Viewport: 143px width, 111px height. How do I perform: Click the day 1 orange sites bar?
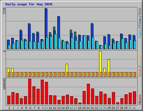tap(9, 74)
